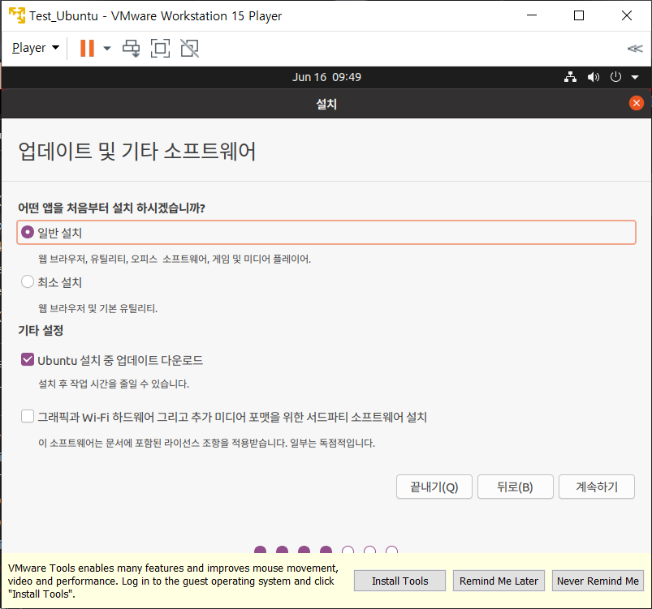This screenshot has width=652, height=609.
Task: Click the VMware Workstation logo icon
Action: pyautogui.click(x=17, y=15)
